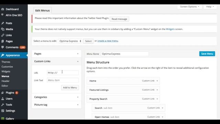Open the Comments menu item
The width and height of the screenshot is (220, 124).
[x=12, y=48]
